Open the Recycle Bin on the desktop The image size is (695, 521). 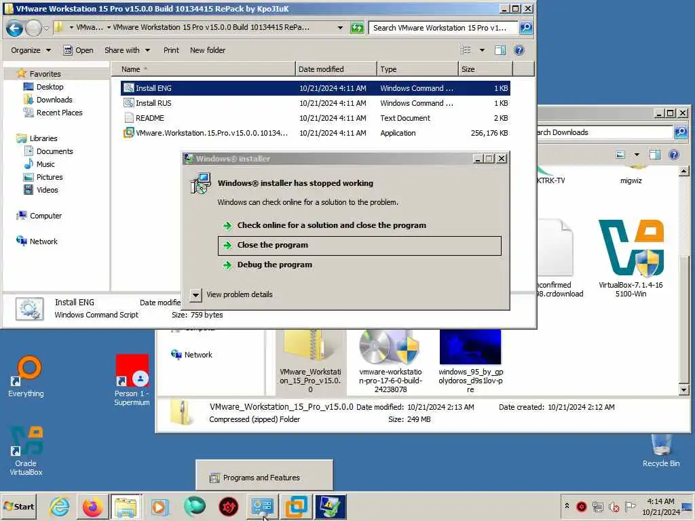[661, 451]
